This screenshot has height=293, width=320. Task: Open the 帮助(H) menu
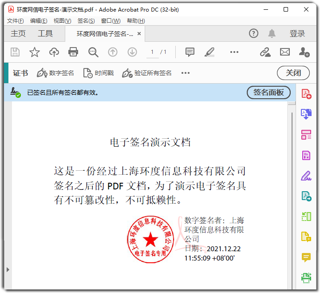point(136,21)
